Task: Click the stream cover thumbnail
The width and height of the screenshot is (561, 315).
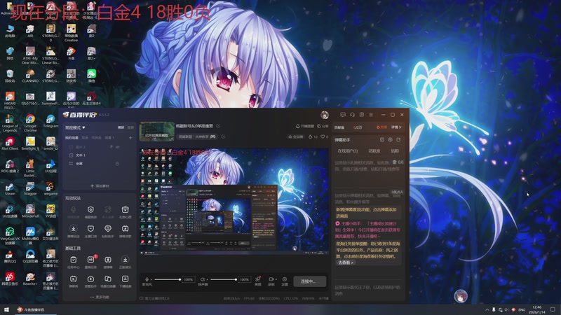Action: click(x=156, y=131)
